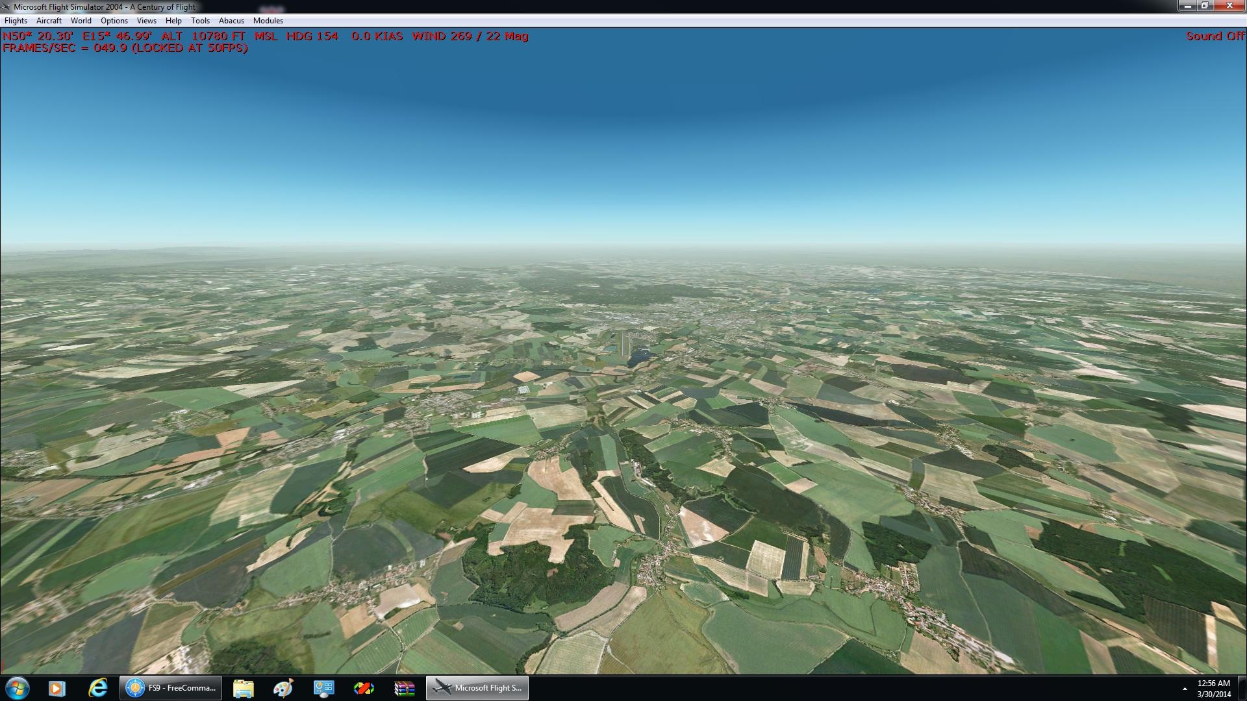The height and width of the screenshot is (701, 1247).
Task: Open the Options menu
Action: (x=114, y=21)
